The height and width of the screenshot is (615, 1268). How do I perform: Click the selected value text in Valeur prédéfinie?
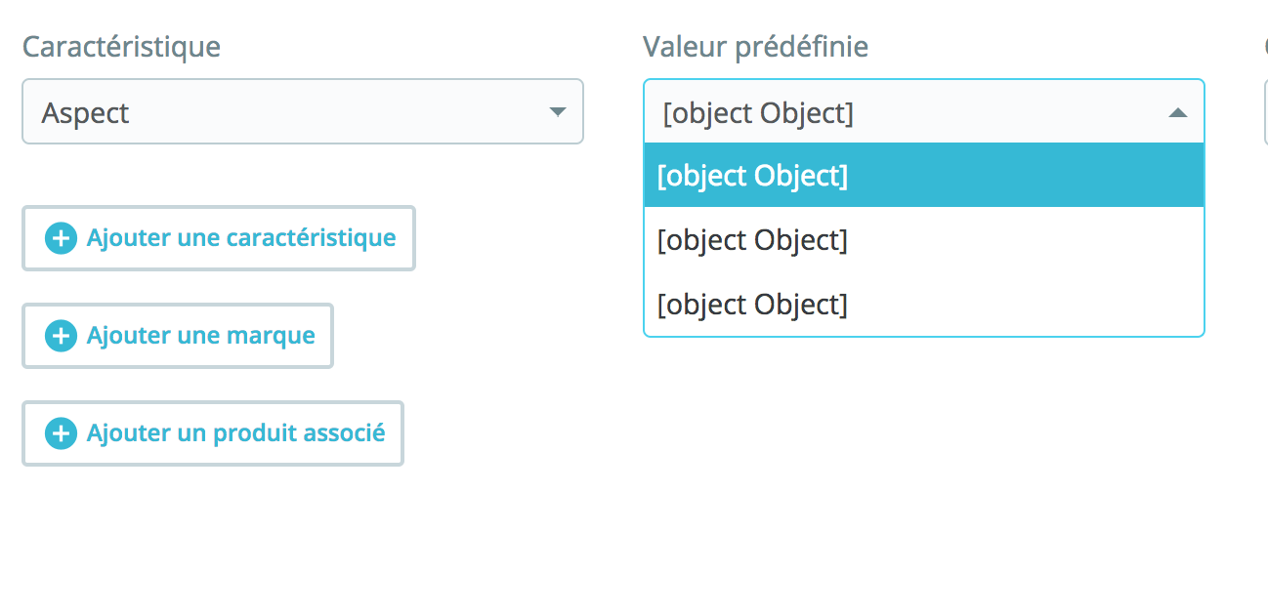tap(758, 113)
